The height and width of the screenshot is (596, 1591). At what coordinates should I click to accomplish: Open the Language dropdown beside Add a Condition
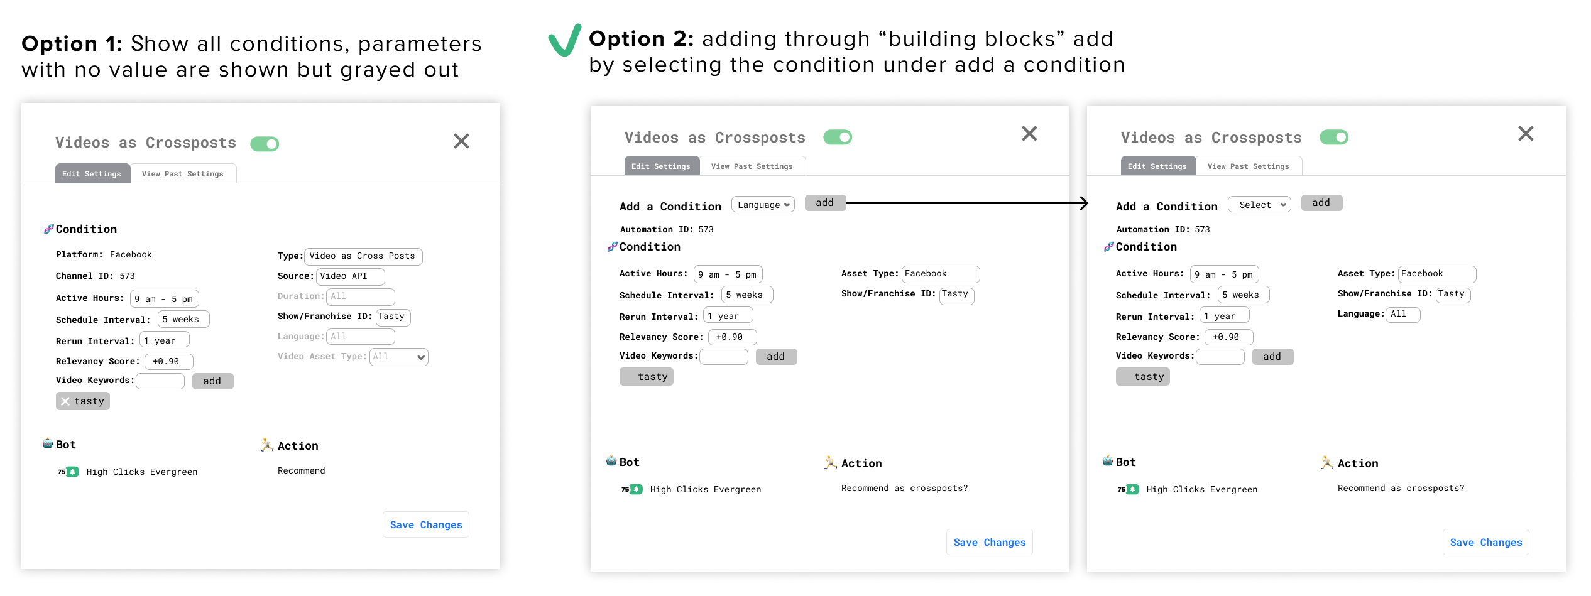[763, 205]
